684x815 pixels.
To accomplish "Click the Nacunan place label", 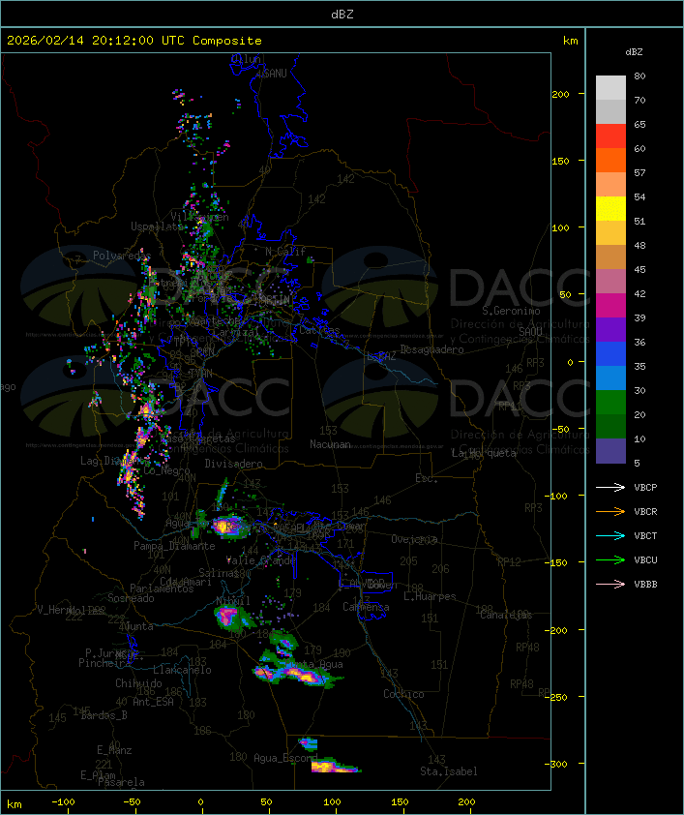I will 330,444.
